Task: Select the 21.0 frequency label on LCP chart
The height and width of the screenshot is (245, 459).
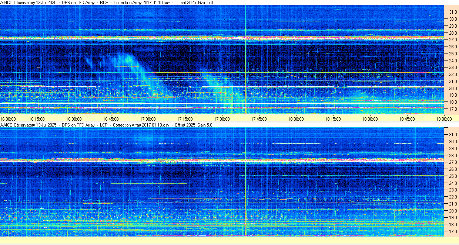Action: tap(453, 204)
